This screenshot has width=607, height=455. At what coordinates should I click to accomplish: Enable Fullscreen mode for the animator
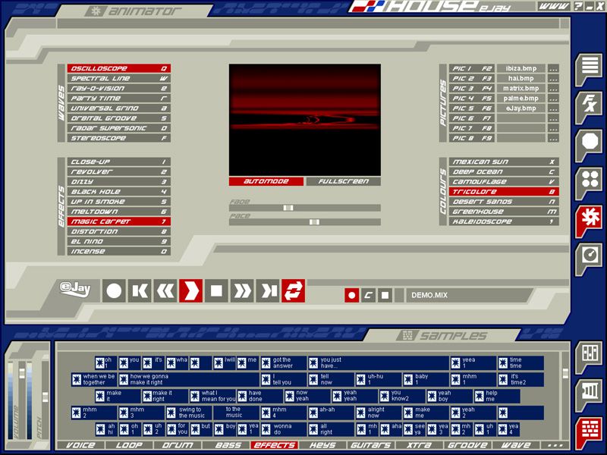[x=343, y=182]
